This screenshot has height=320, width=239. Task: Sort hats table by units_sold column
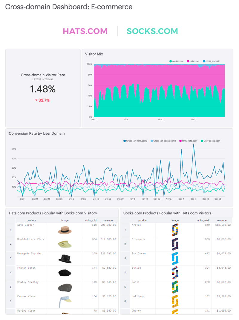(x=91, y=220)
